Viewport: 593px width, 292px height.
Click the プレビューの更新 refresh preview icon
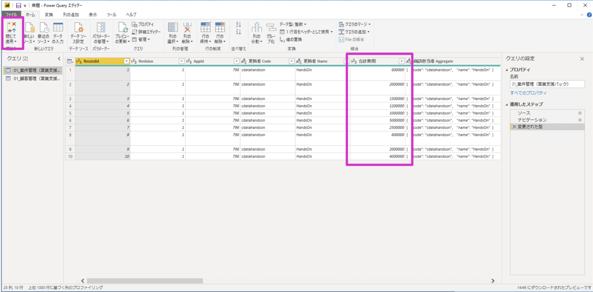[x=122, y=33]
